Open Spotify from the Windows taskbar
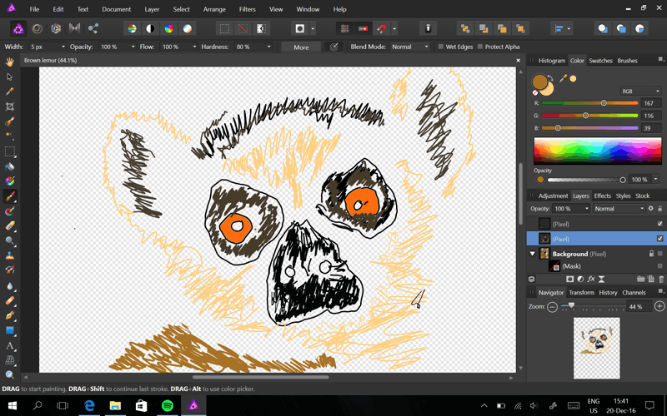The image size is (667, 416). 166,405
